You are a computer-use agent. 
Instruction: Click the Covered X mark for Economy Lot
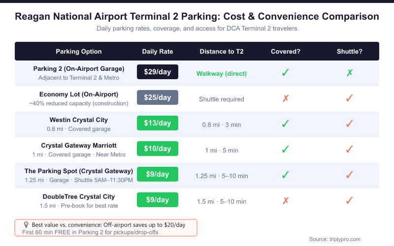pyautogui.click(x=285, y=98)
